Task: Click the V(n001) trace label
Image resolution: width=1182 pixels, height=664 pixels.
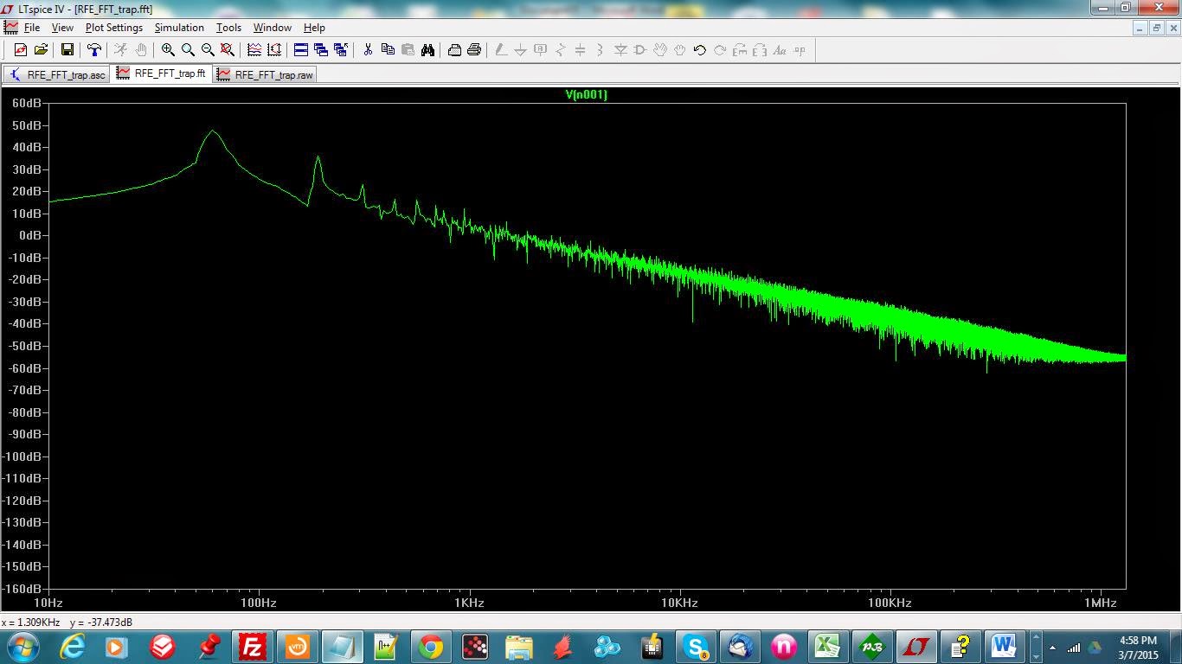Action: pos(587,95)
